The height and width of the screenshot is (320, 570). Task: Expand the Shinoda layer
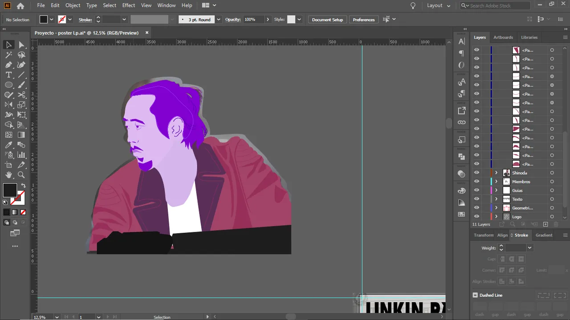point(496,173)
